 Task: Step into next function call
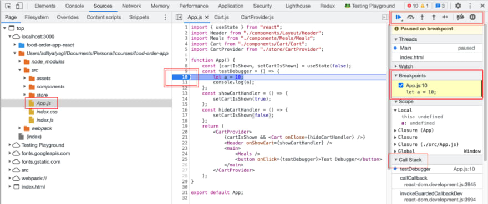click(422, 17)
